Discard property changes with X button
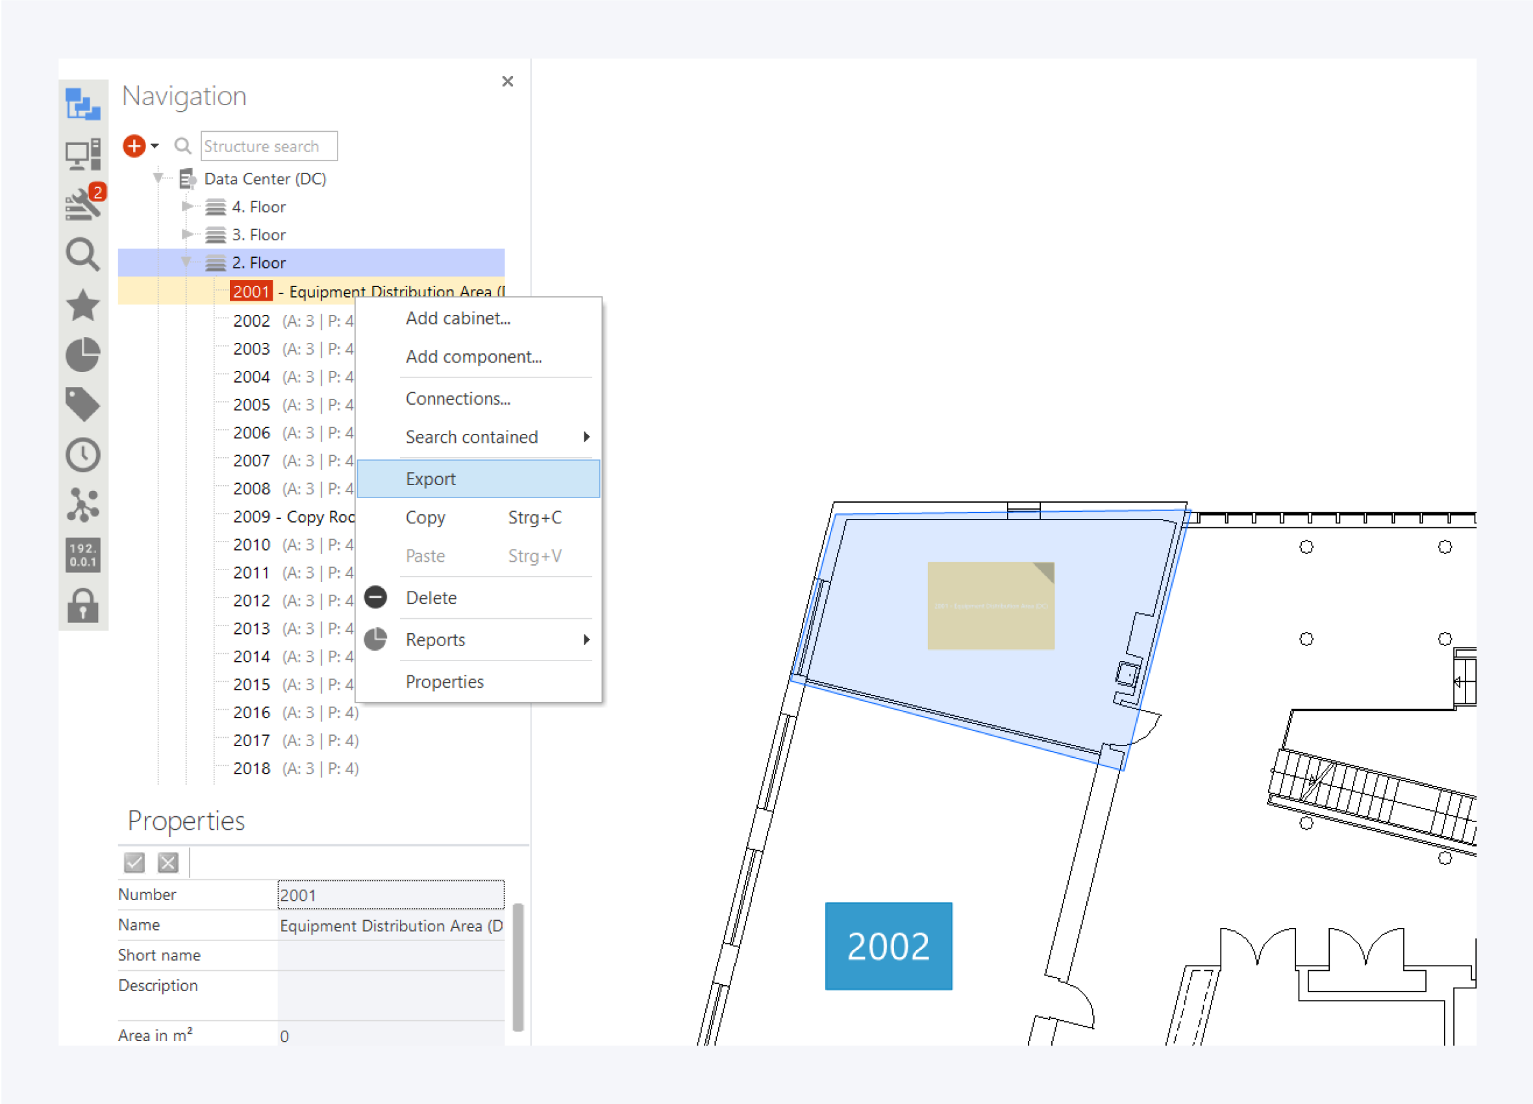 point(168,862)
